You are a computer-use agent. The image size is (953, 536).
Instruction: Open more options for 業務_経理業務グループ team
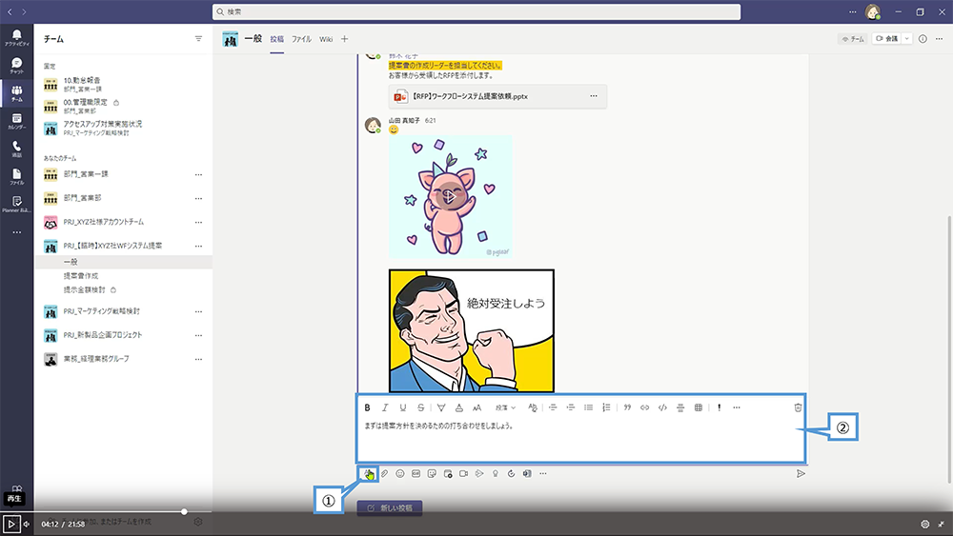pos(198,359)
